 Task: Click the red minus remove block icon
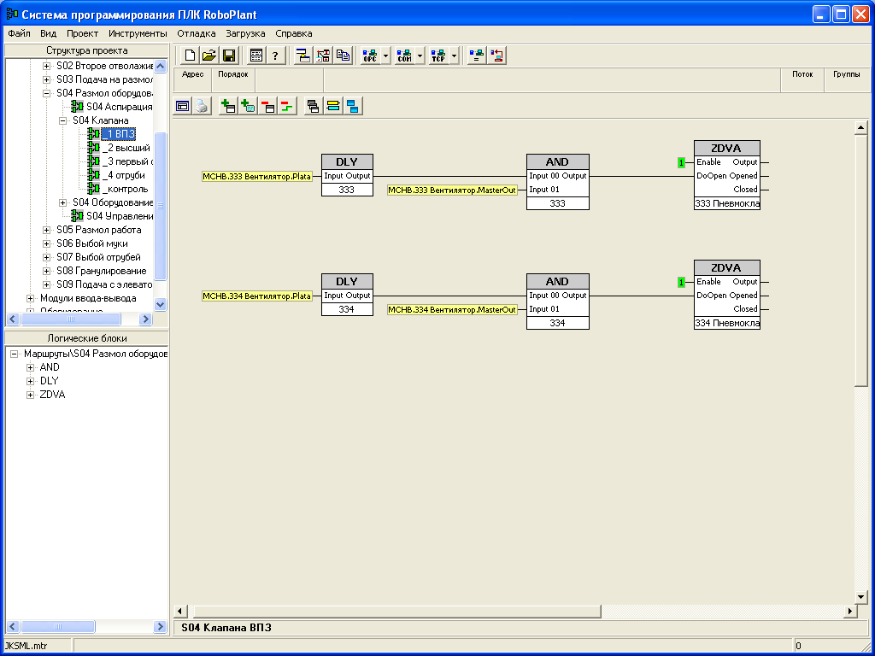click(x=267, y=107)
